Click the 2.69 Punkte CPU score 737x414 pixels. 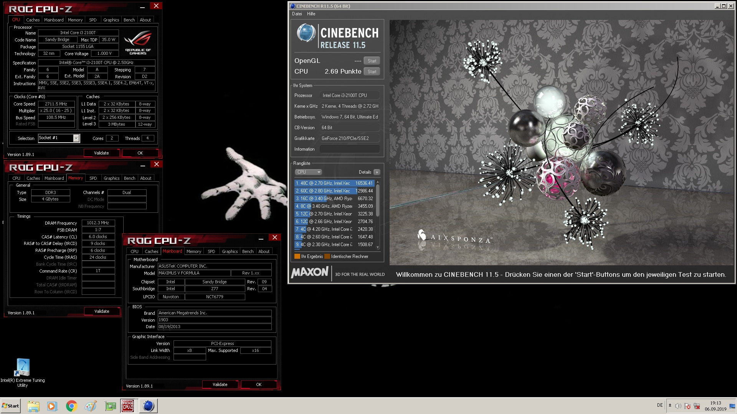[x=343, y=71]
